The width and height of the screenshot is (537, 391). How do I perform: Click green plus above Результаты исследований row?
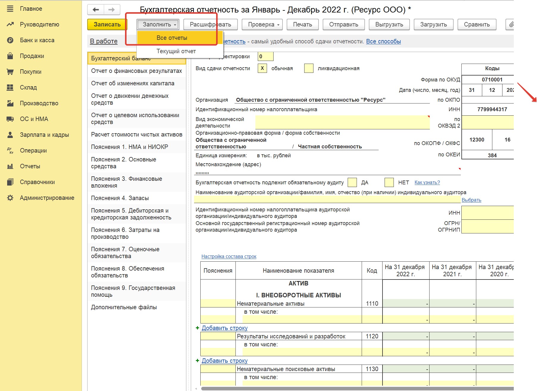click(197, 328)
